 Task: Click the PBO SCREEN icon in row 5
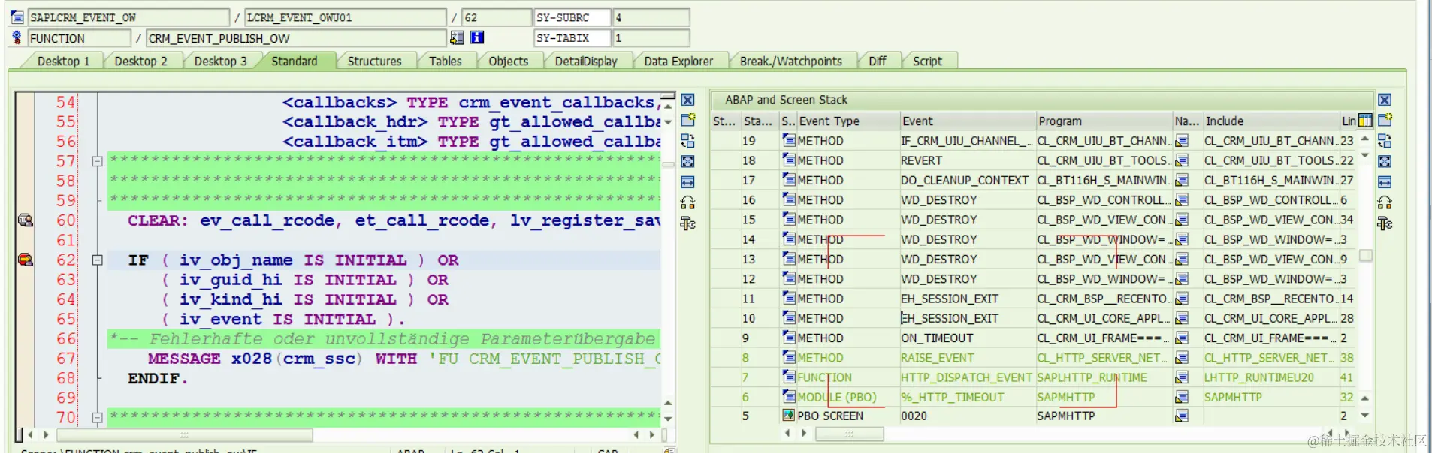pos(789,415)
